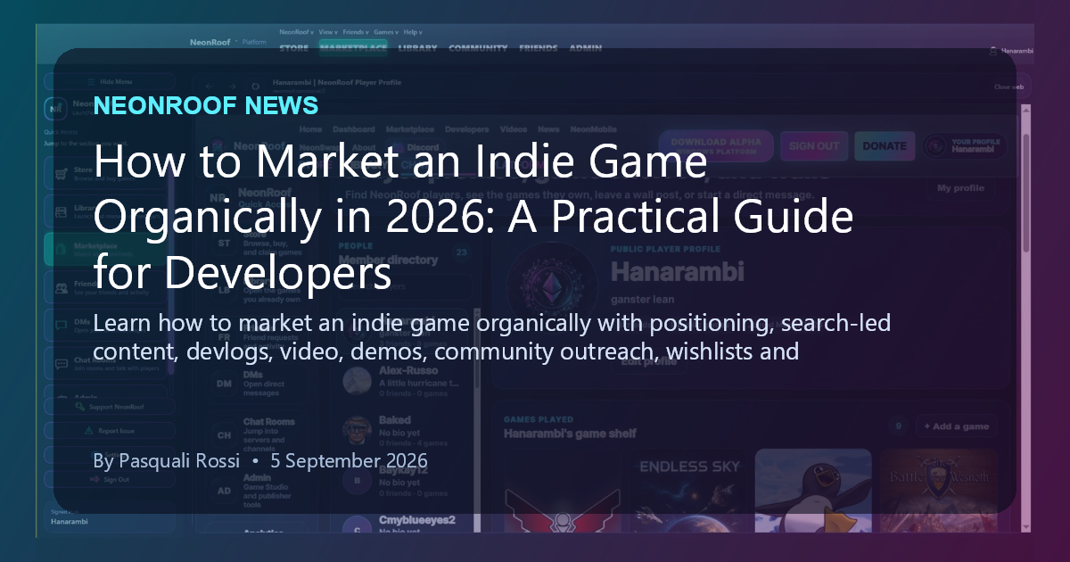Screen dimensions: 1070x562
Task: Open the NeonRoof dropdown menu
Action: coord(297,31)
